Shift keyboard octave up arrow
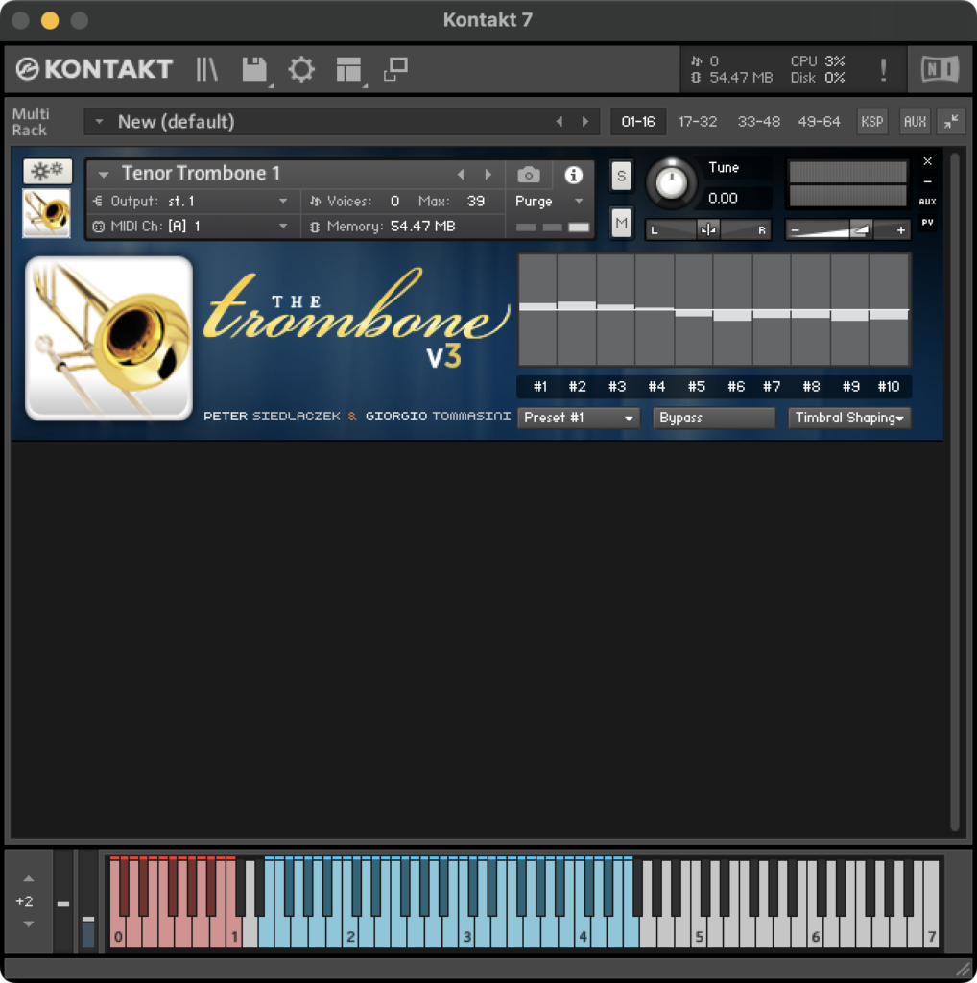 [x=28, y=879]
